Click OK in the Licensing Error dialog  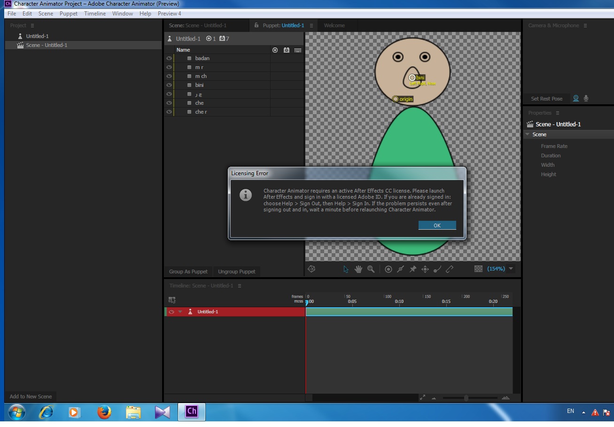click(x=437, y=225)
